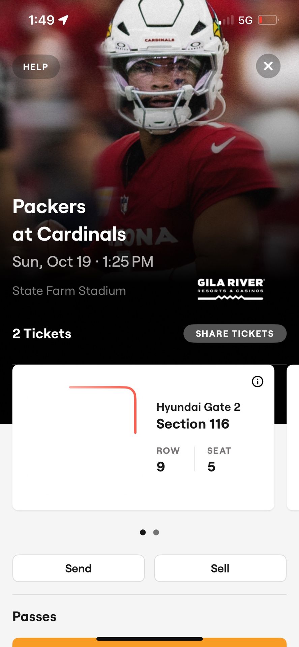The width and height of the screenshot is (299, 647).
Task: Tap the 5G network indicator
Action: pos(246,20)
